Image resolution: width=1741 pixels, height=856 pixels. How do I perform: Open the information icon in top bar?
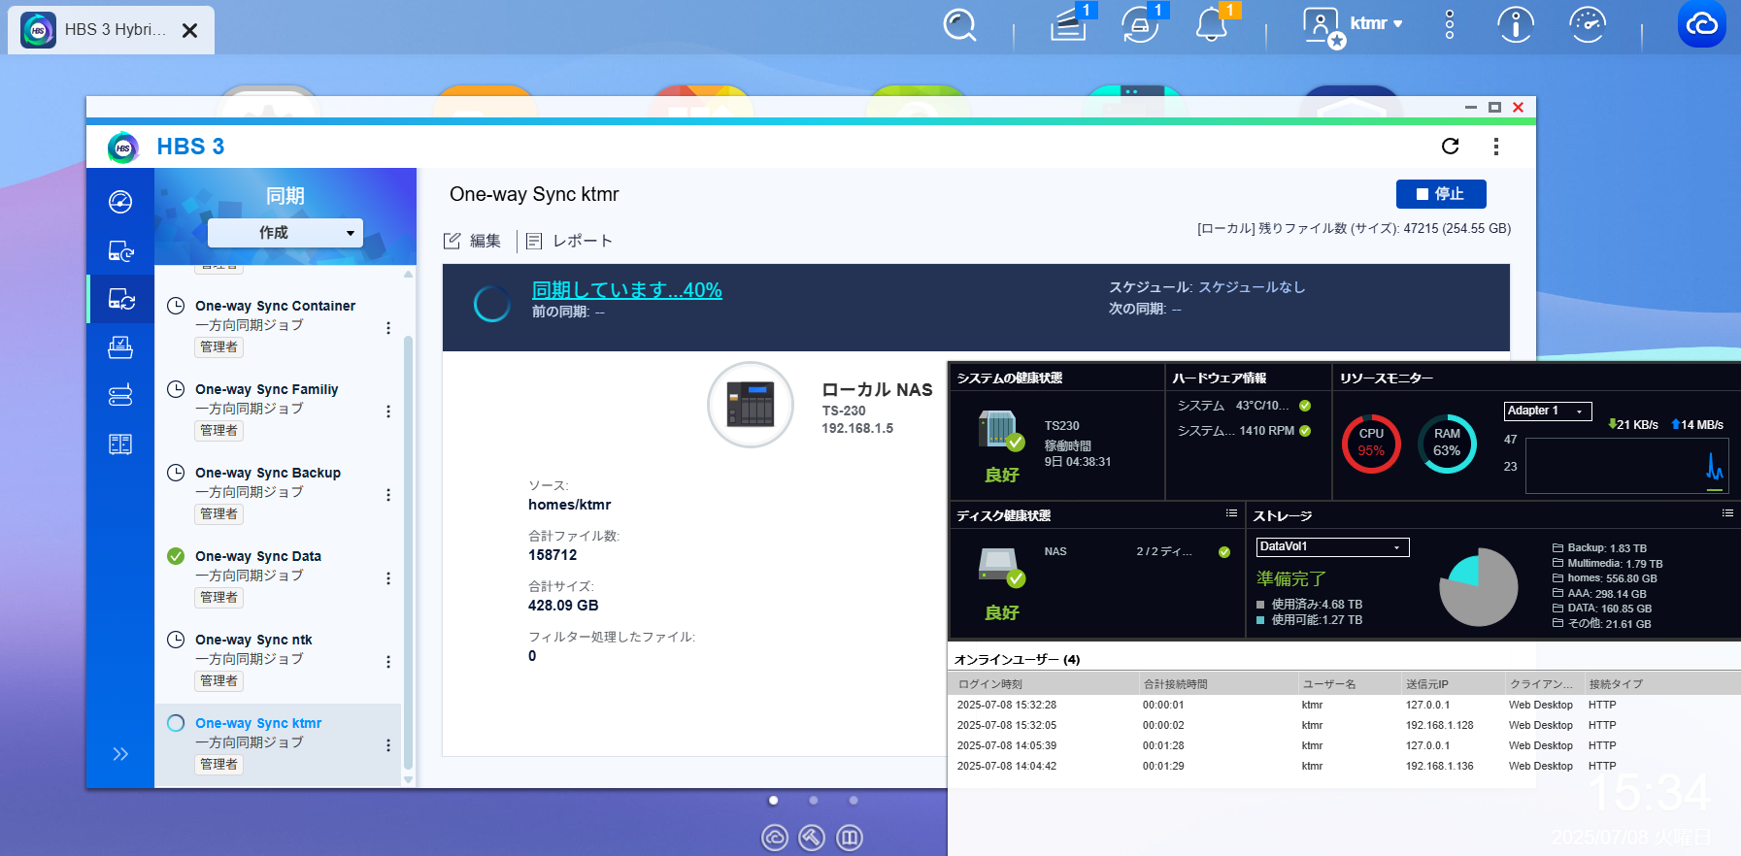[x=1516, y=24]
